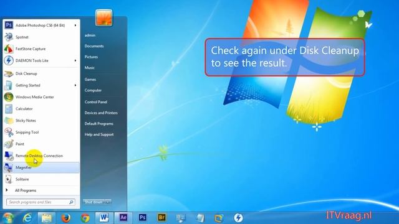Image resolution: width=399 pixels, height=224 pixels.
Task: Click the Start orb on the taskbar
Action: [7, 218]
